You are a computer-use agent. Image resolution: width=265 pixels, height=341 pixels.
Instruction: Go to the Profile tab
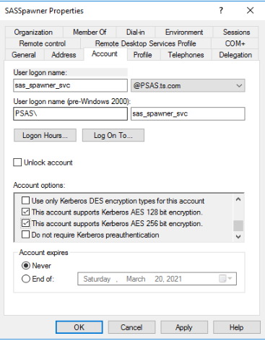point(143,55)
